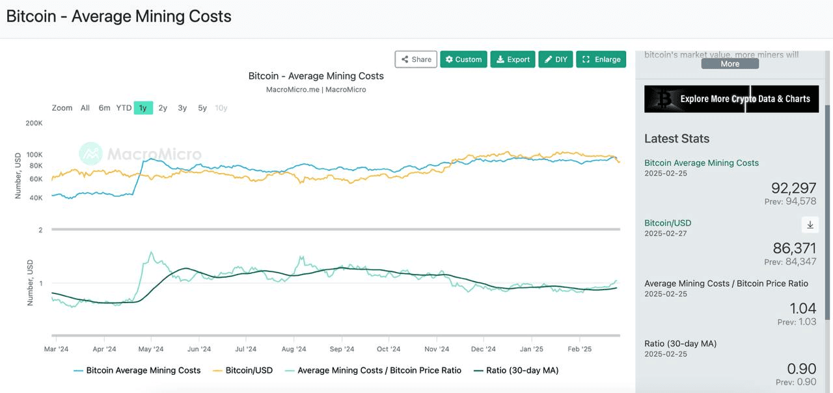
Task: Click the MacroMicro.me | MacroMicro chart credit
Action: pyautogui.click(x=316, y=90)
